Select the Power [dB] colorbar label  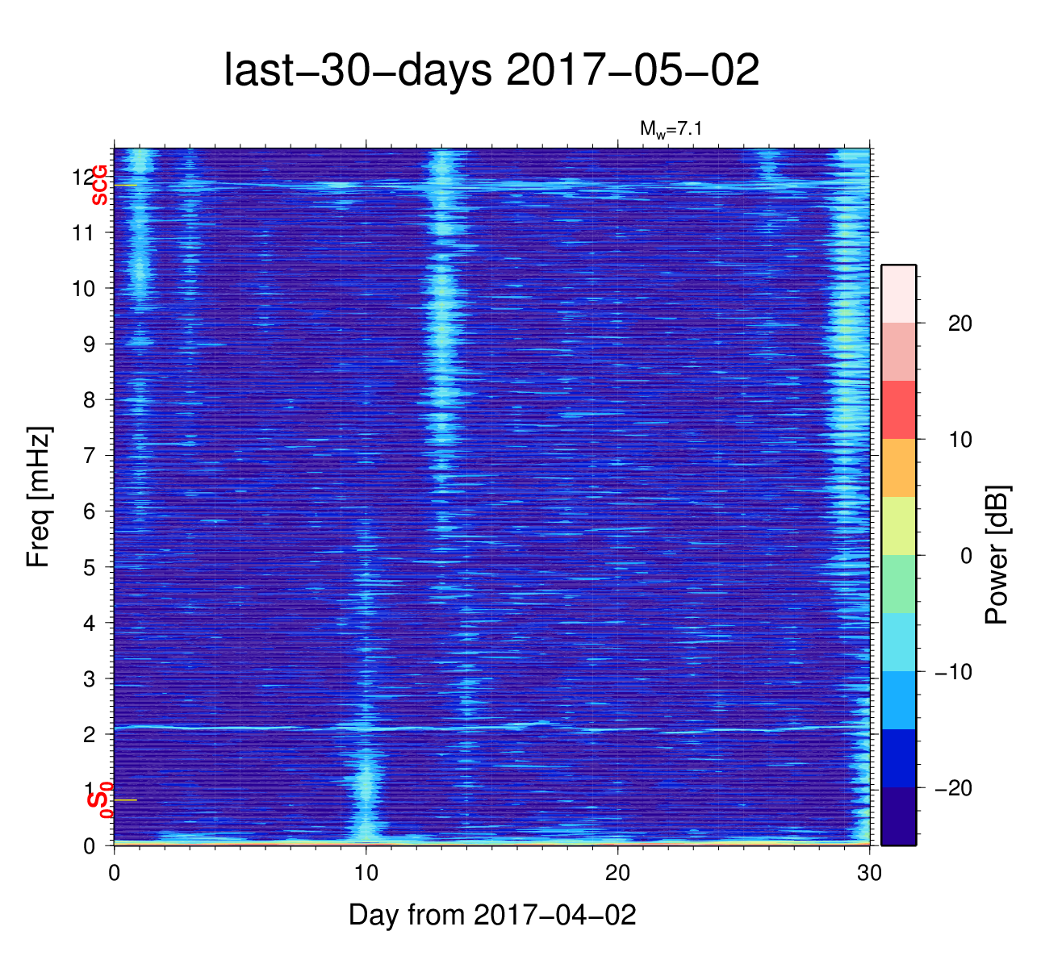click(997, 555)
